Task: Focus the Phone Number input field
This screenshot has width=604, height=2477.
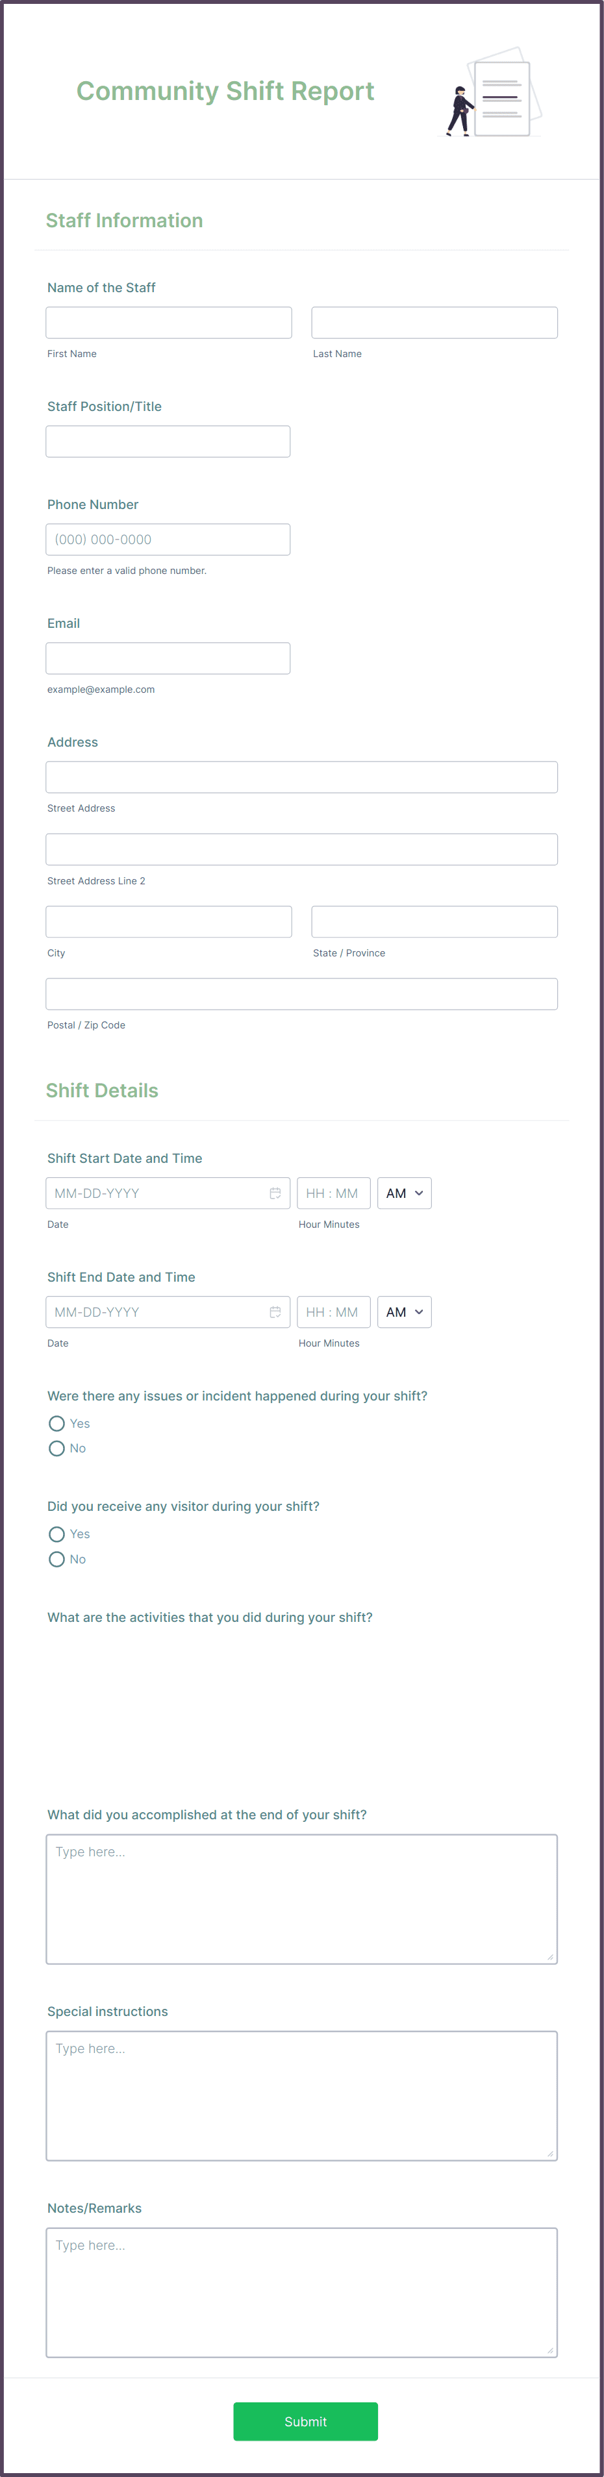Action: [x=168, y=538]
